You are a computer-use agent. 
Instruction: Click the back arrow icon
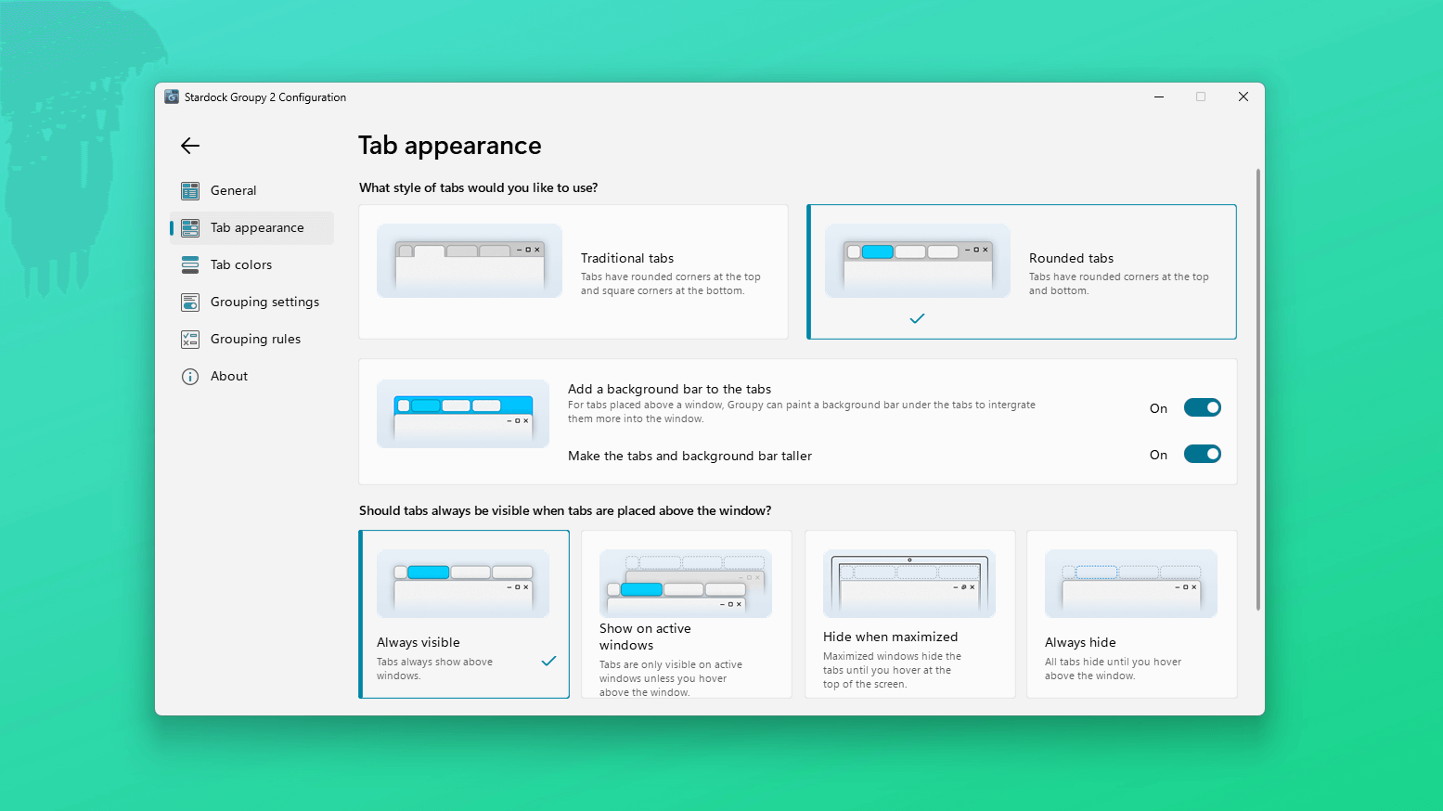point(190,146)
